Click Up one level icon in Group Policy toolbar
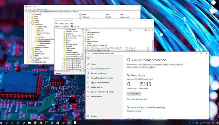 [62, 26]
